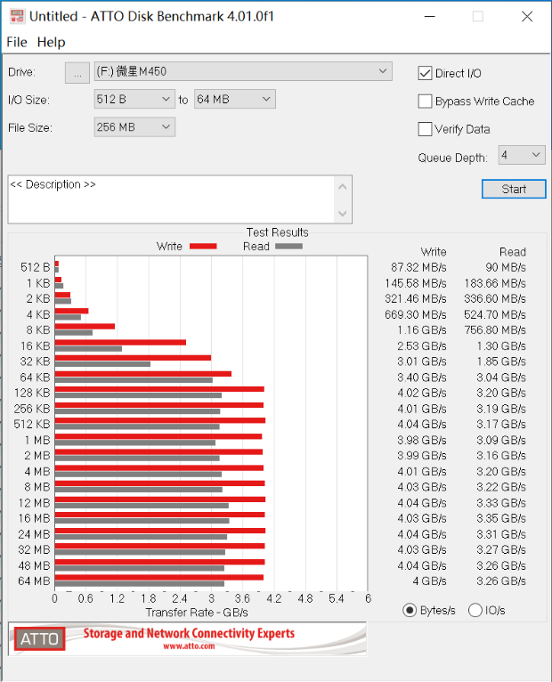552x682 pixels.
Task: Open the www.atto.com link
Action: click(189, 646)
